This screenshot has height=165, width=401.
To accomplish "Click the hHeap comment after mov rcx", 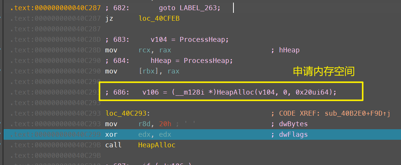I will [x=289, y=50].
